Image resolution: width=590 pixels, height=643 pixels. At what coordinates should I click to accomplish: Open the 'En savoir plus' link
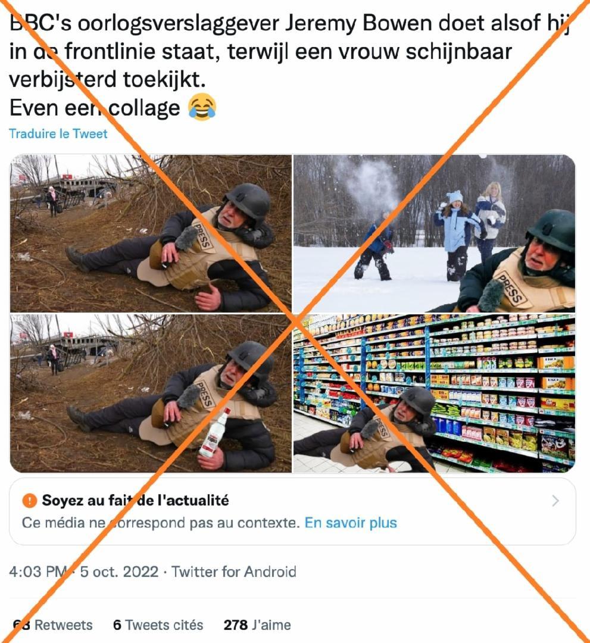[351, 523]
